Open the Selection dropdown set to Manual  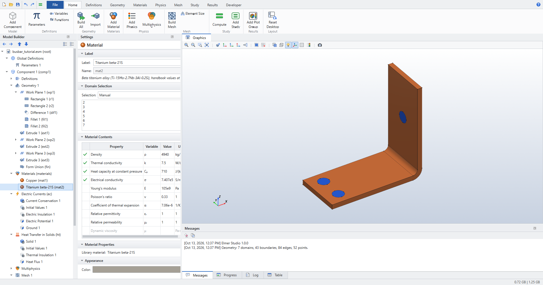point(139,95)
